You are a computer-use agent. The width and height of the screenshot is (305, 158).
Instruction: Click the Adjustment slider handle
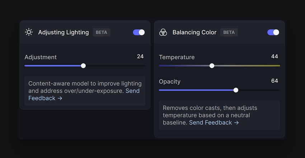click(x=83, y=66)
